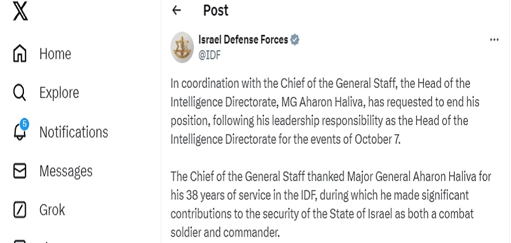Go back using the arrow beside Post
Screen dimensions: 511x243
coord(177,10)
